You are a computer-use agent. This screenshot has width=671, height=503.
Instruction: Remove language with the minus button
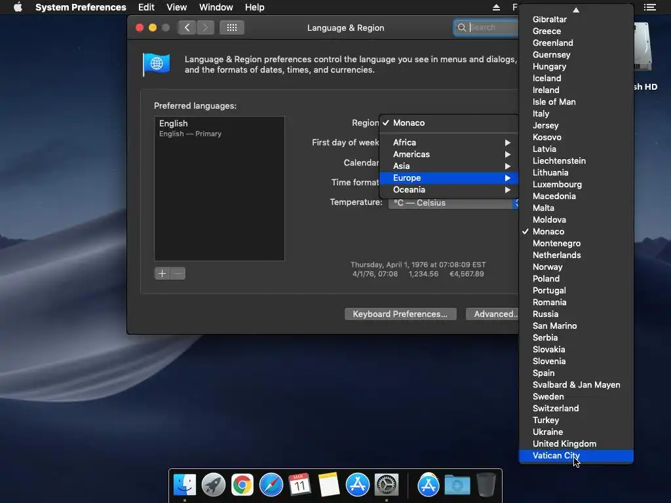[178, 273]
